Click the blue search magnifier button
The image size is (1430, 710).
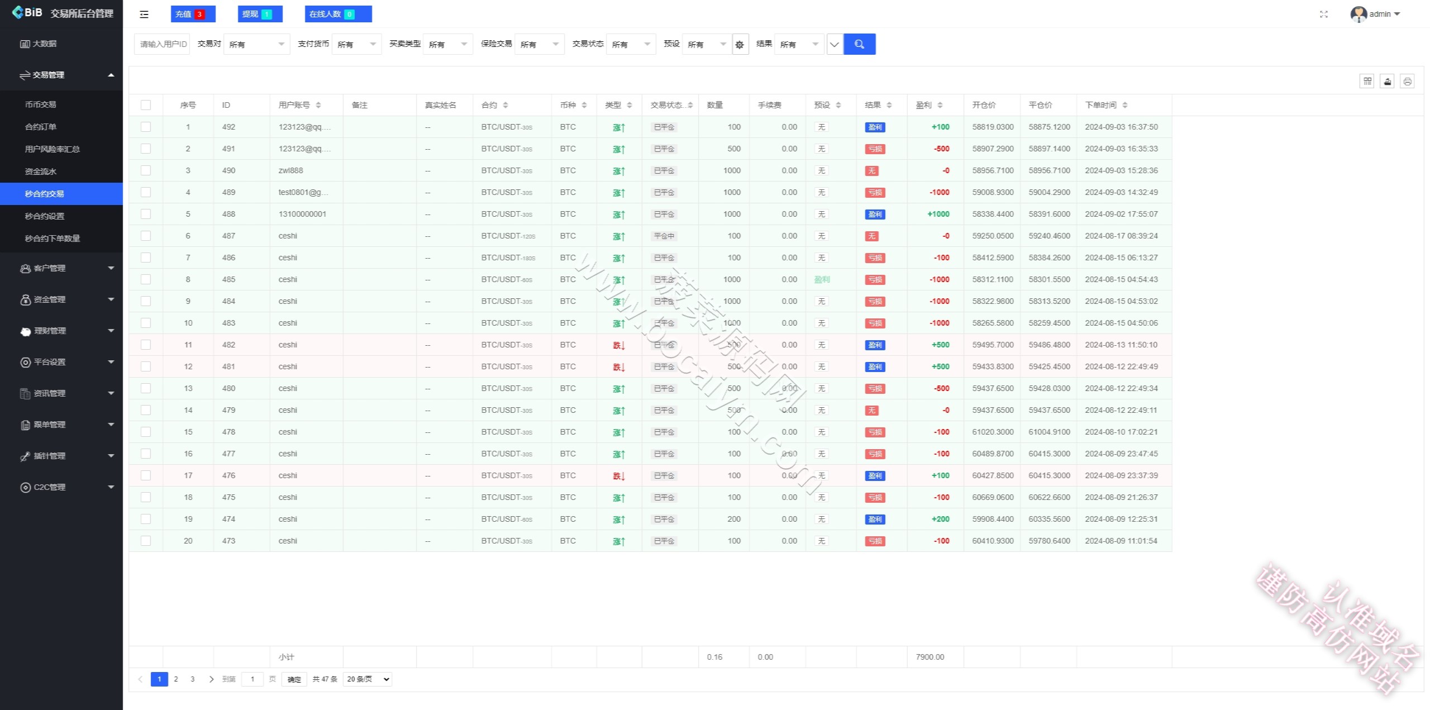[859, 44]
